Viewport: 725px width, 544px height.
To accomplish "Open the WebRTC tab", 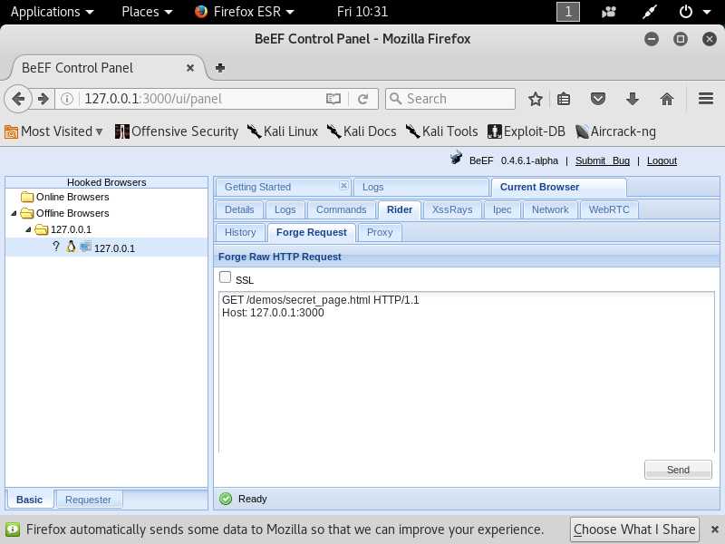I will coord(608,209).
